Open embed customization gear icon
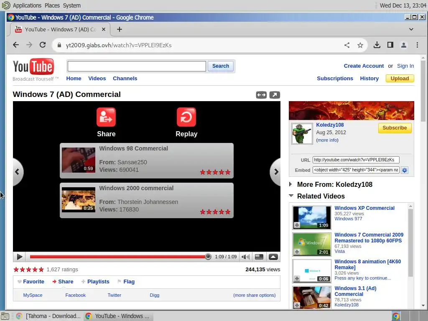428x321 pixels. pos(405,170)
